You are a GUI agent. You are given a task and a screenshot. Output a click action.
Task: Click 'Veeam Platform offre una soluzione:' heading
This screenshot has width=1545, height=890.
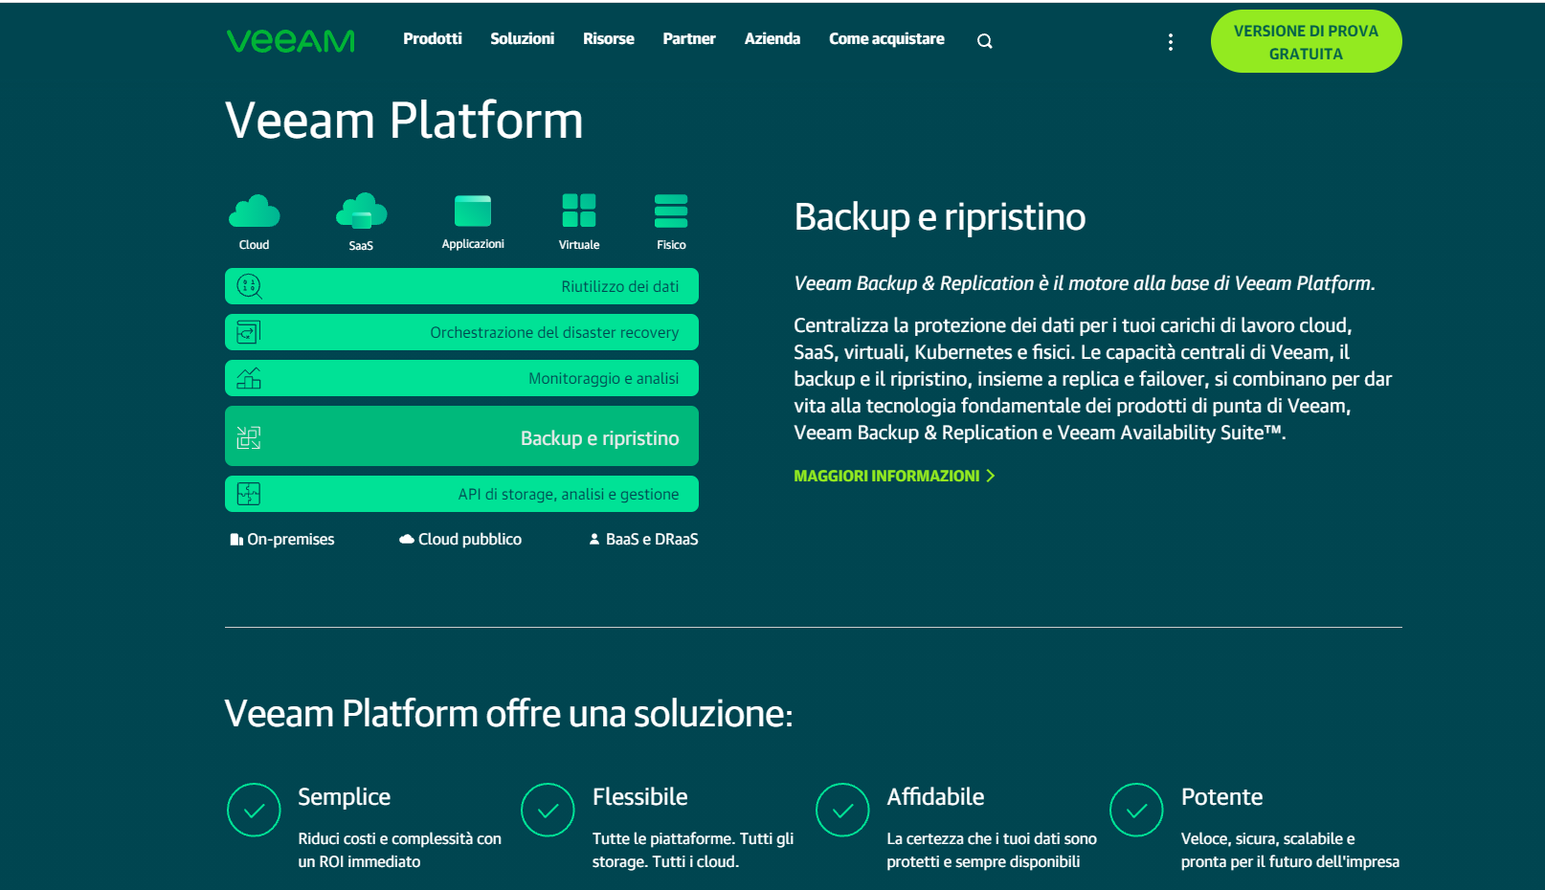(x=509, y=714)
